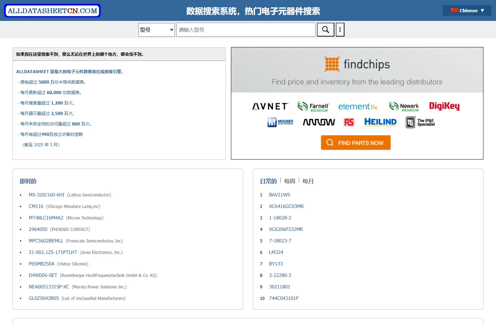Click the Arrow distributor logo
Image resolution: width=496 pixels, height=325 pixels.
coord(319,122)
